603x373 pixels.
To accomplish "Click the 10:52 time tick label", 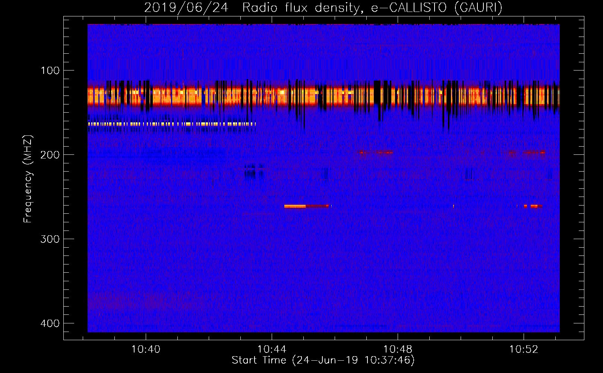I will [x=524, y=349].
